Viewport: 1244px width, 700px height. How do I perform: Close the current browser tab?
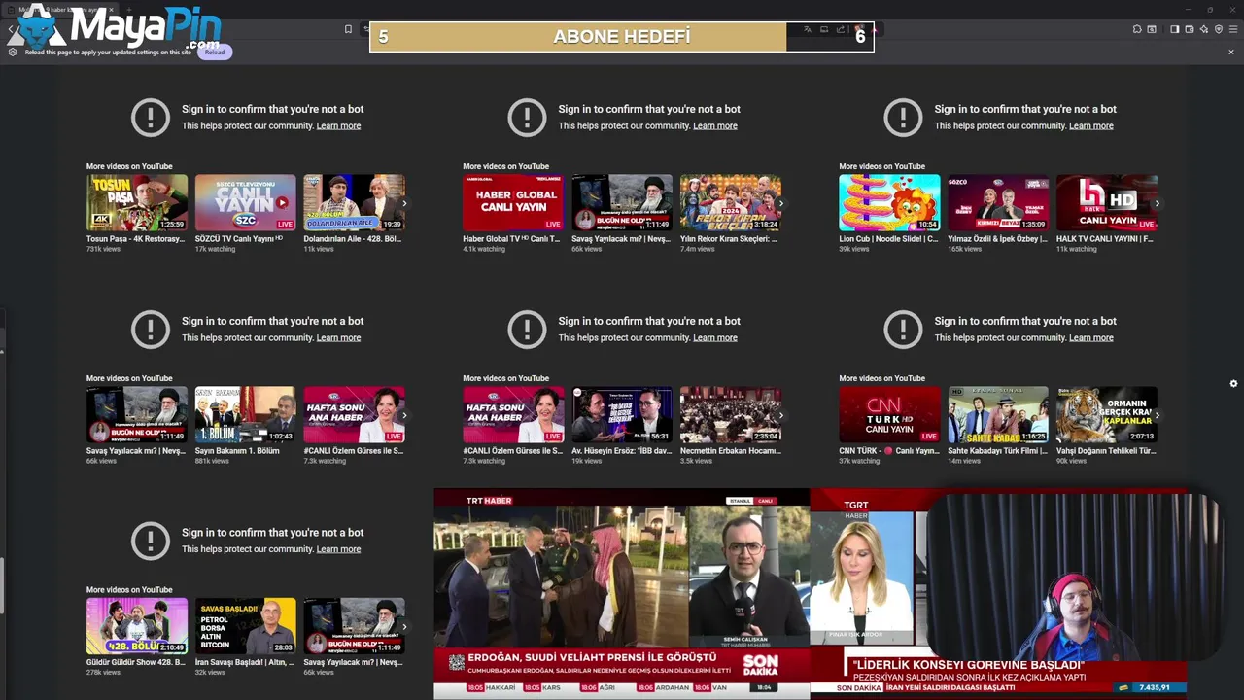coord(111,10)
